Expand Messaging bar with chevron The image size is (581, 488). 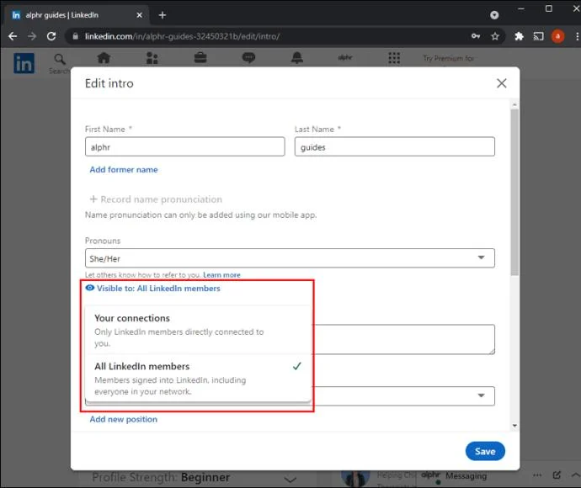point(575,475)
